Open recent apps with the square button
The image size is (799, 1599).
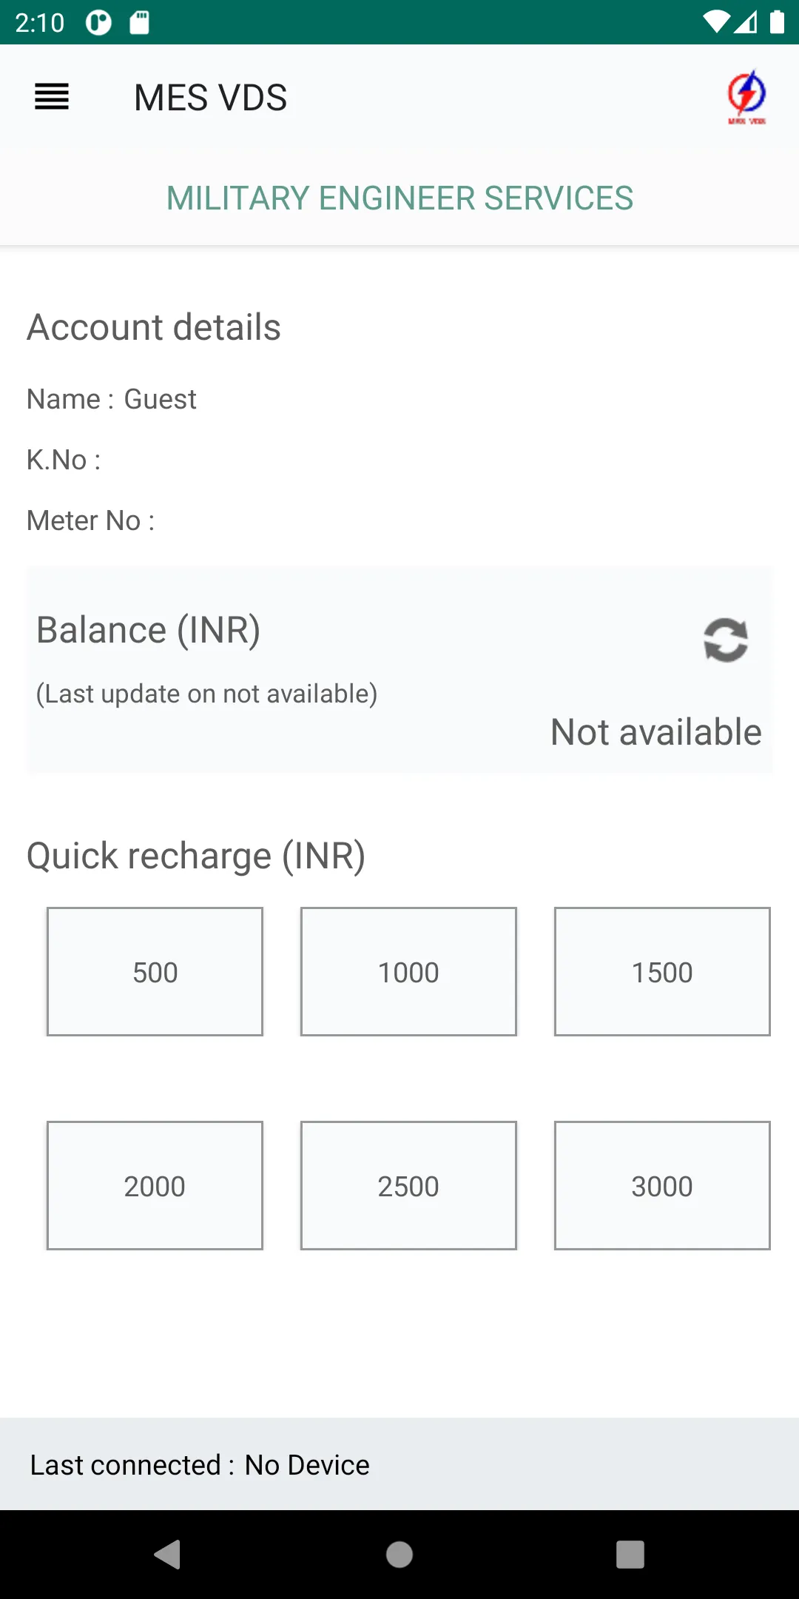[630, 1554]
